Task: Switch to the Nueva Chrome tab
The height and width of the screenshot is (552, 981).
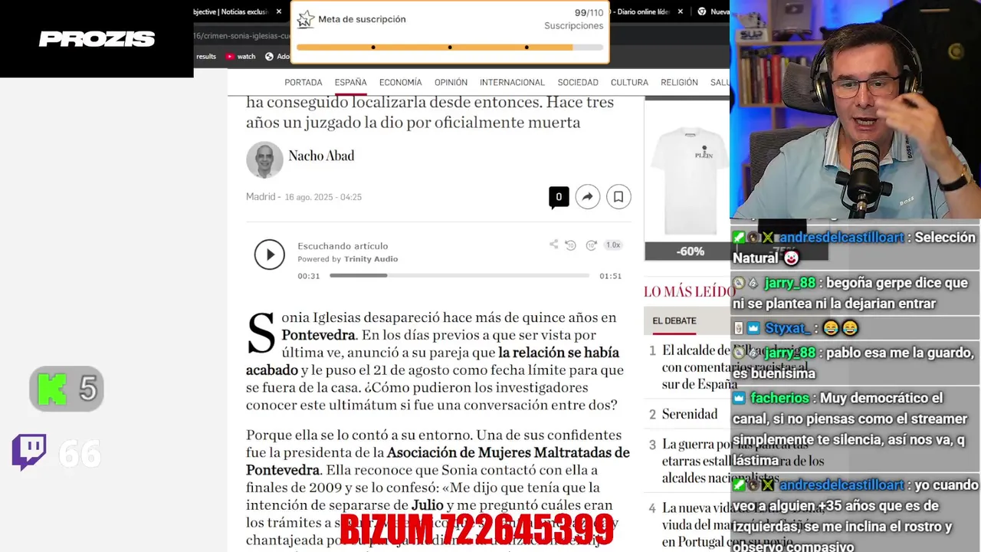Action: coord(713,11)
